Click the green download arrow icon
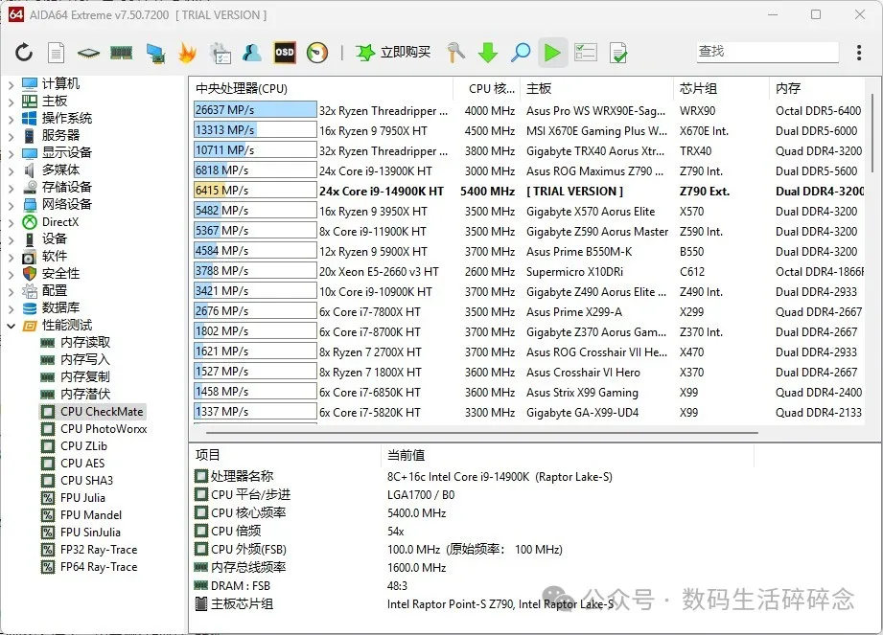Viewport: 883px width, 635px height. (x=488, y=53)
